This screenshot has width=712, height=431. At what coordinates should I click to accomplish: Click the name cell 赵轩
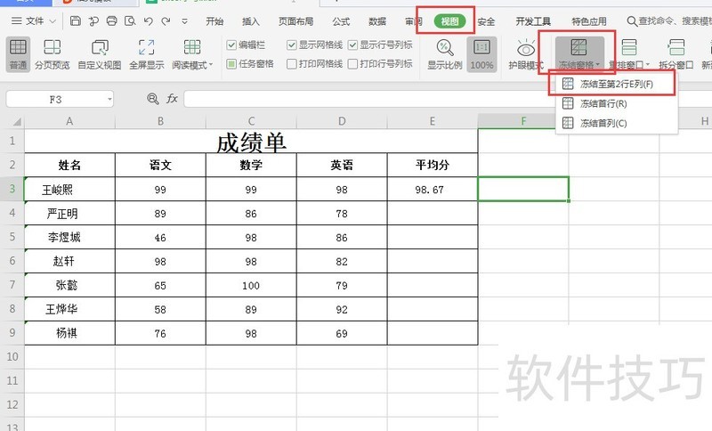coord(69,261)
